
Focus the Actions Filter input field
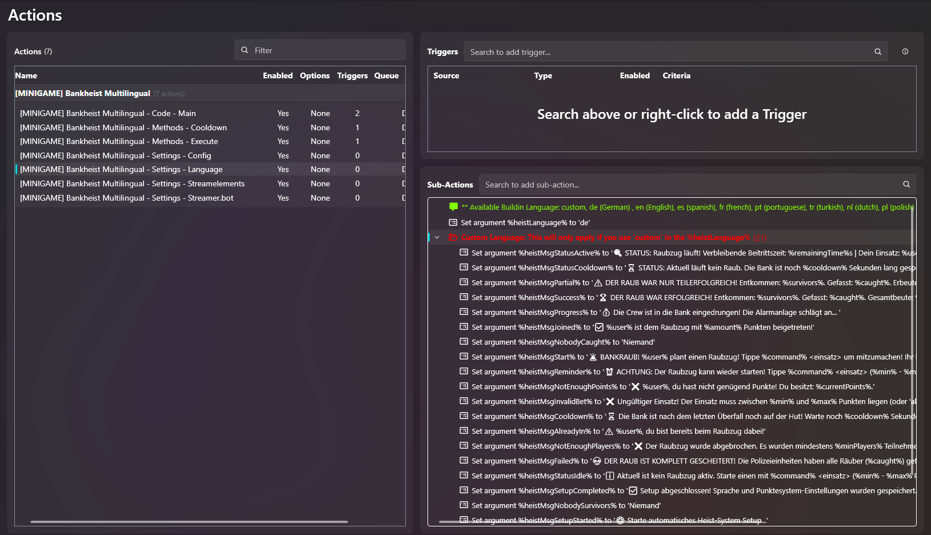tap(320, 50)
